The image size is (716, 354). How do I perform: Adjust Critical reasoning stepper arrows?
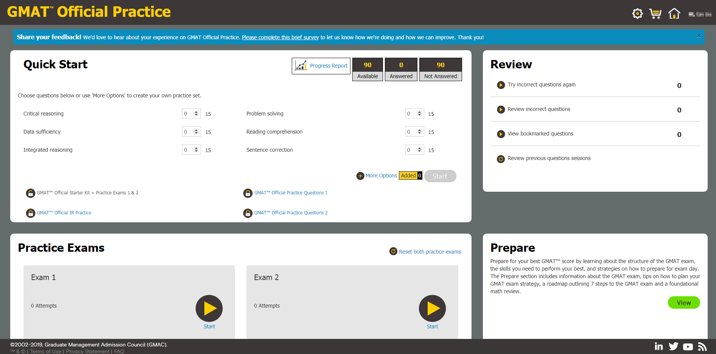tap(196, 114)
